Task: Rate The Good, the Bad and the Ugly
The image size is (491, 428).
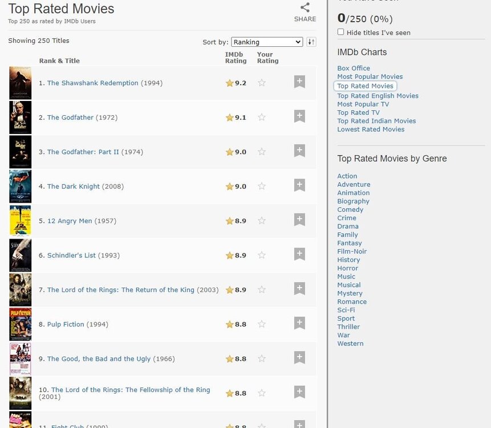Action: click(262, 358)
